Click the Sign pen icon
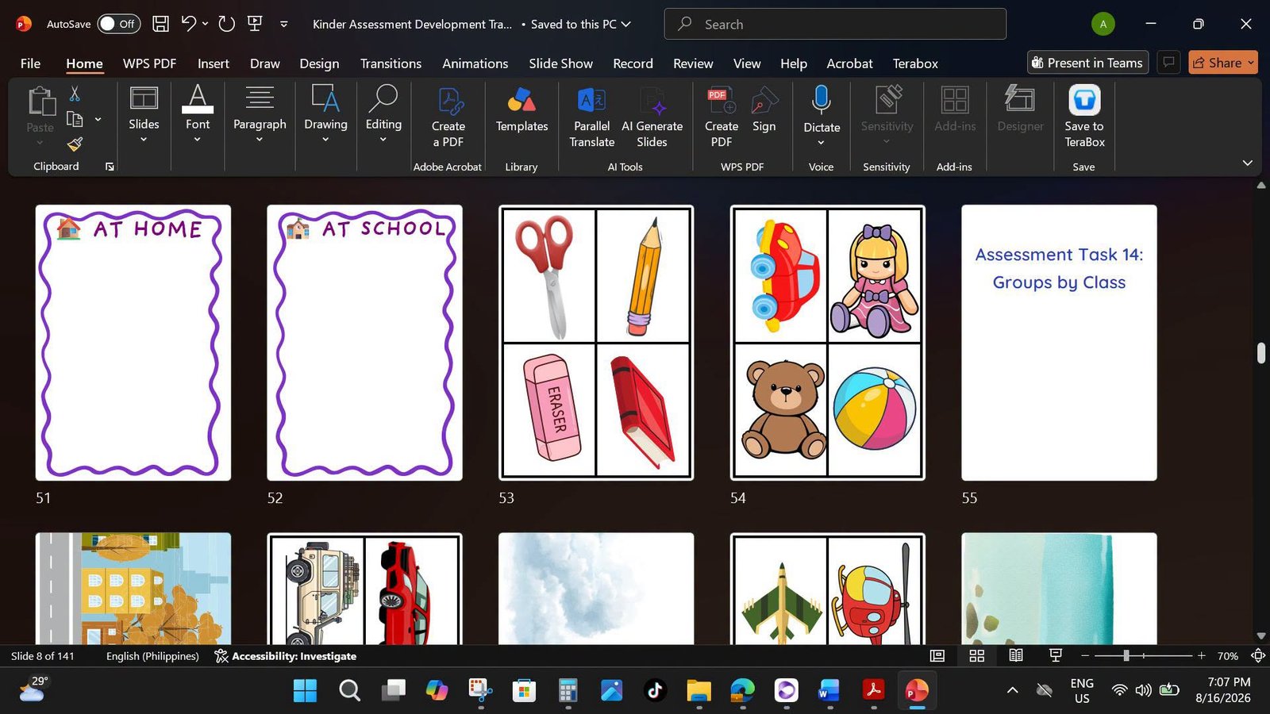Image resolution: width=1270 pixels, height=714 pixels. tap(764, 100)
